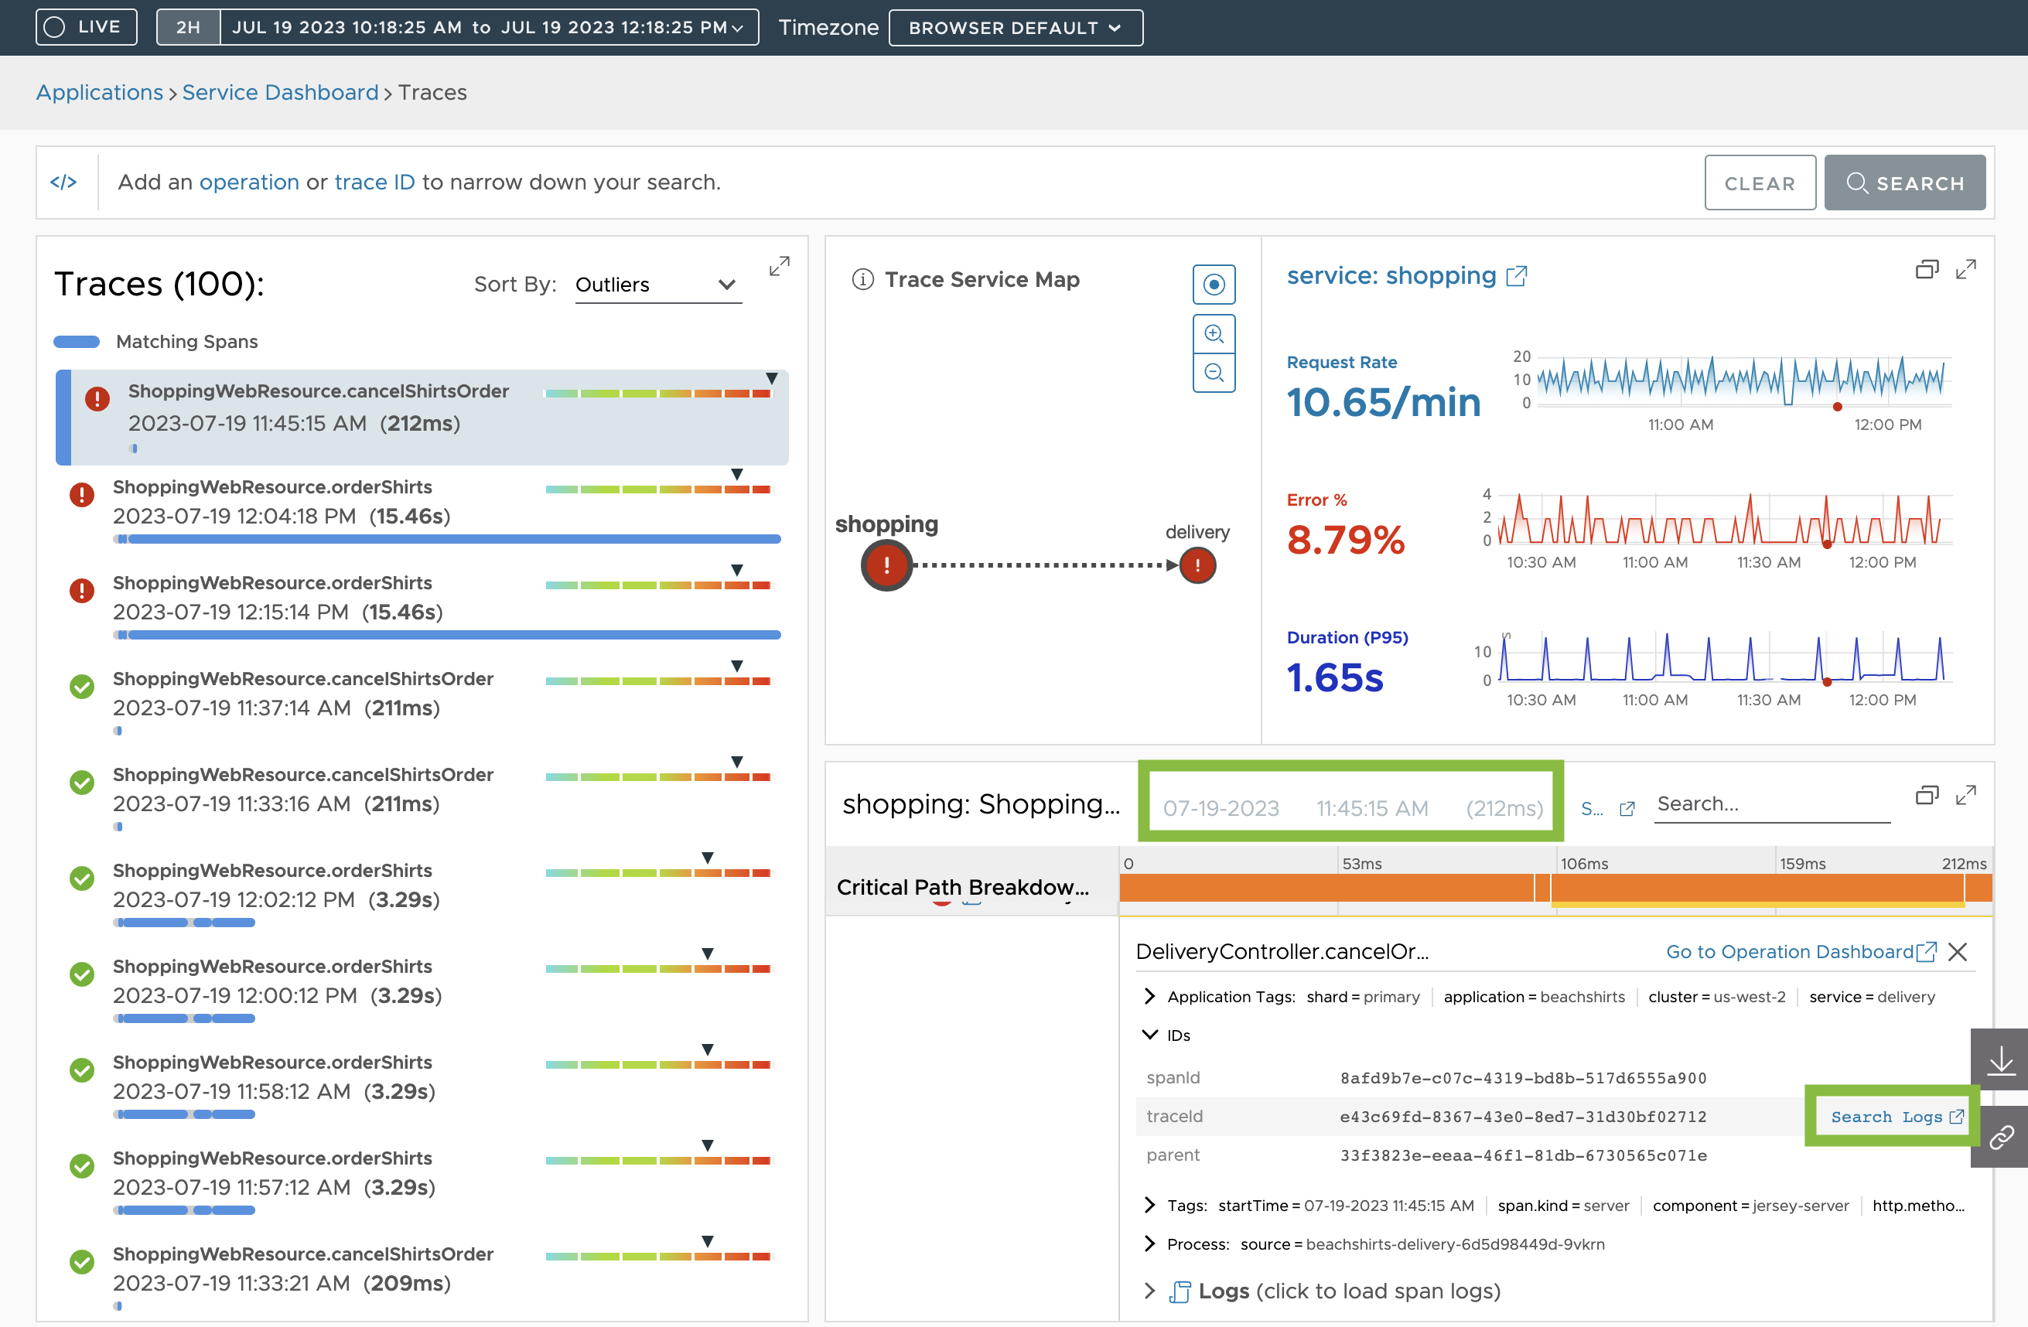The width and height of the screenshot is (2028, 1327).
Task: Click the Critical Path Breakdown orange bar
Action: point(1555,888)
